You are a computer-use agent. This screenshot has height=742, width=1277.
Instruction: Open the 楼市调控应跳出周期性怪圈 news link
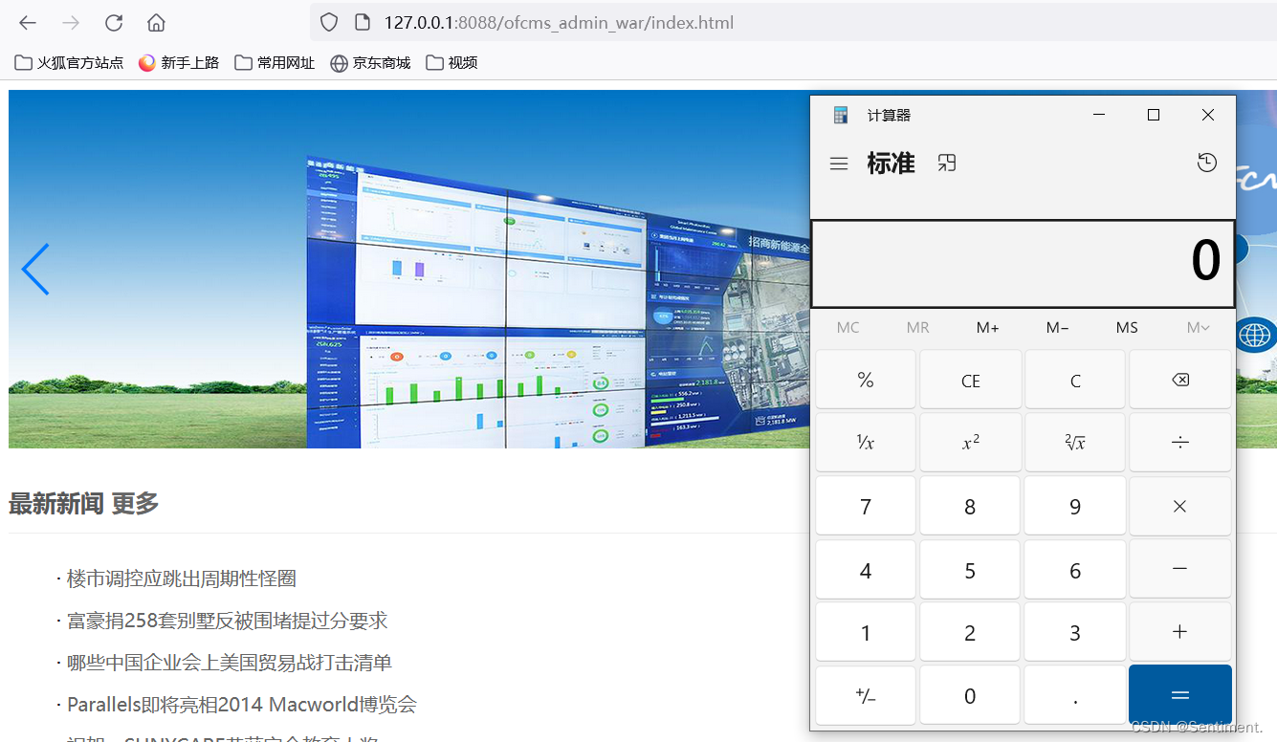[181, 578]
